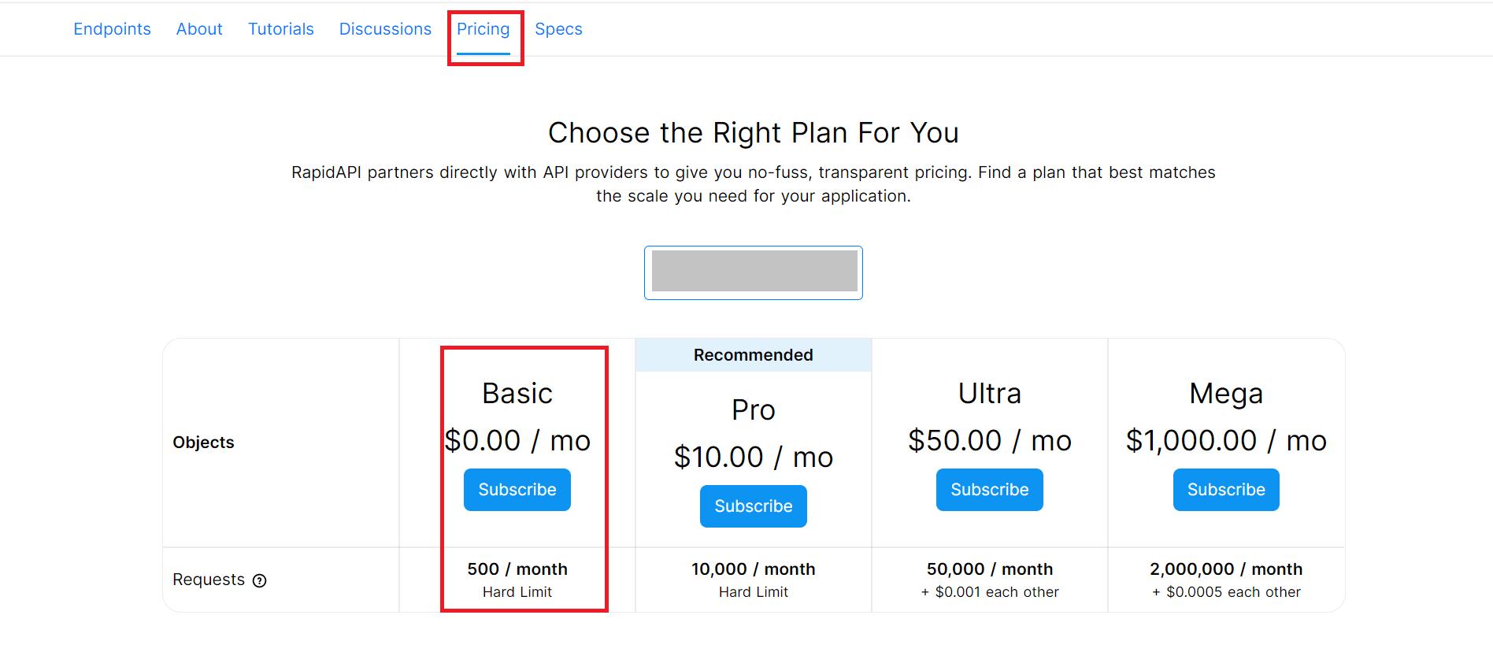Viewport: 1493px width, 652px height.
Task: Switch to the About tab
Action: tap(199, 29)
